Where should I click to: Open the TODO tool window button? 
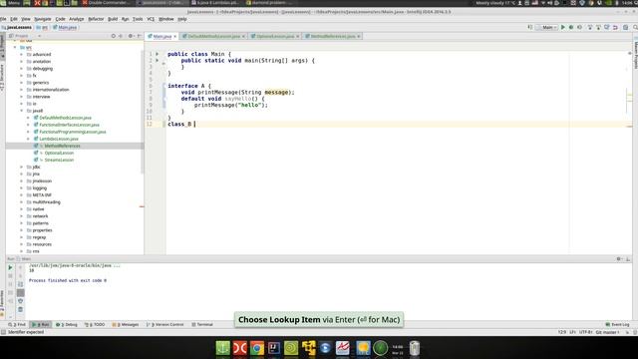(x=95, y=324)
